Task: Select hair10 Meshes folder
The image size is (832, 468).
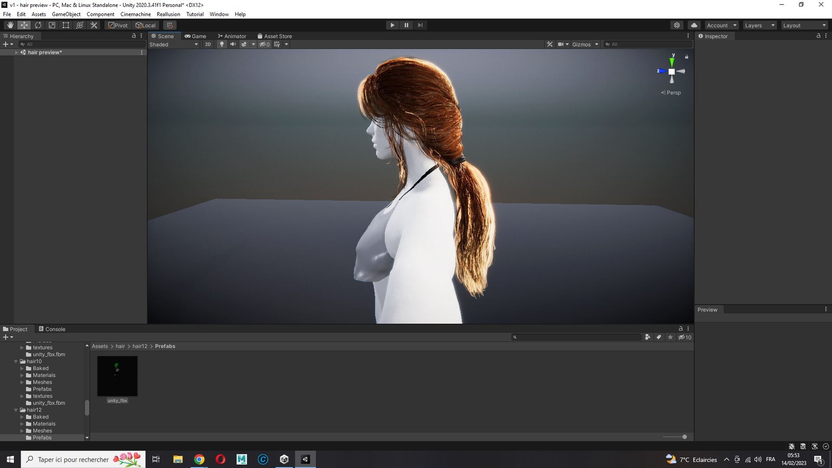Action: (42, 382)
